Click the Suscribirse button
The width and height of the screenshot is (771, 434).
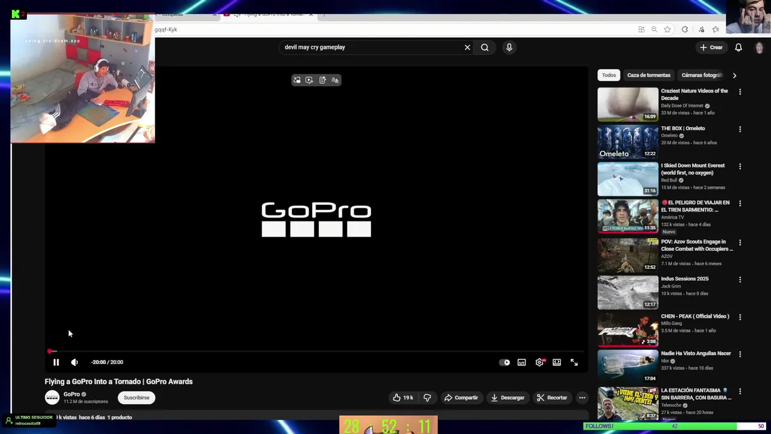[x=137, y=397]
